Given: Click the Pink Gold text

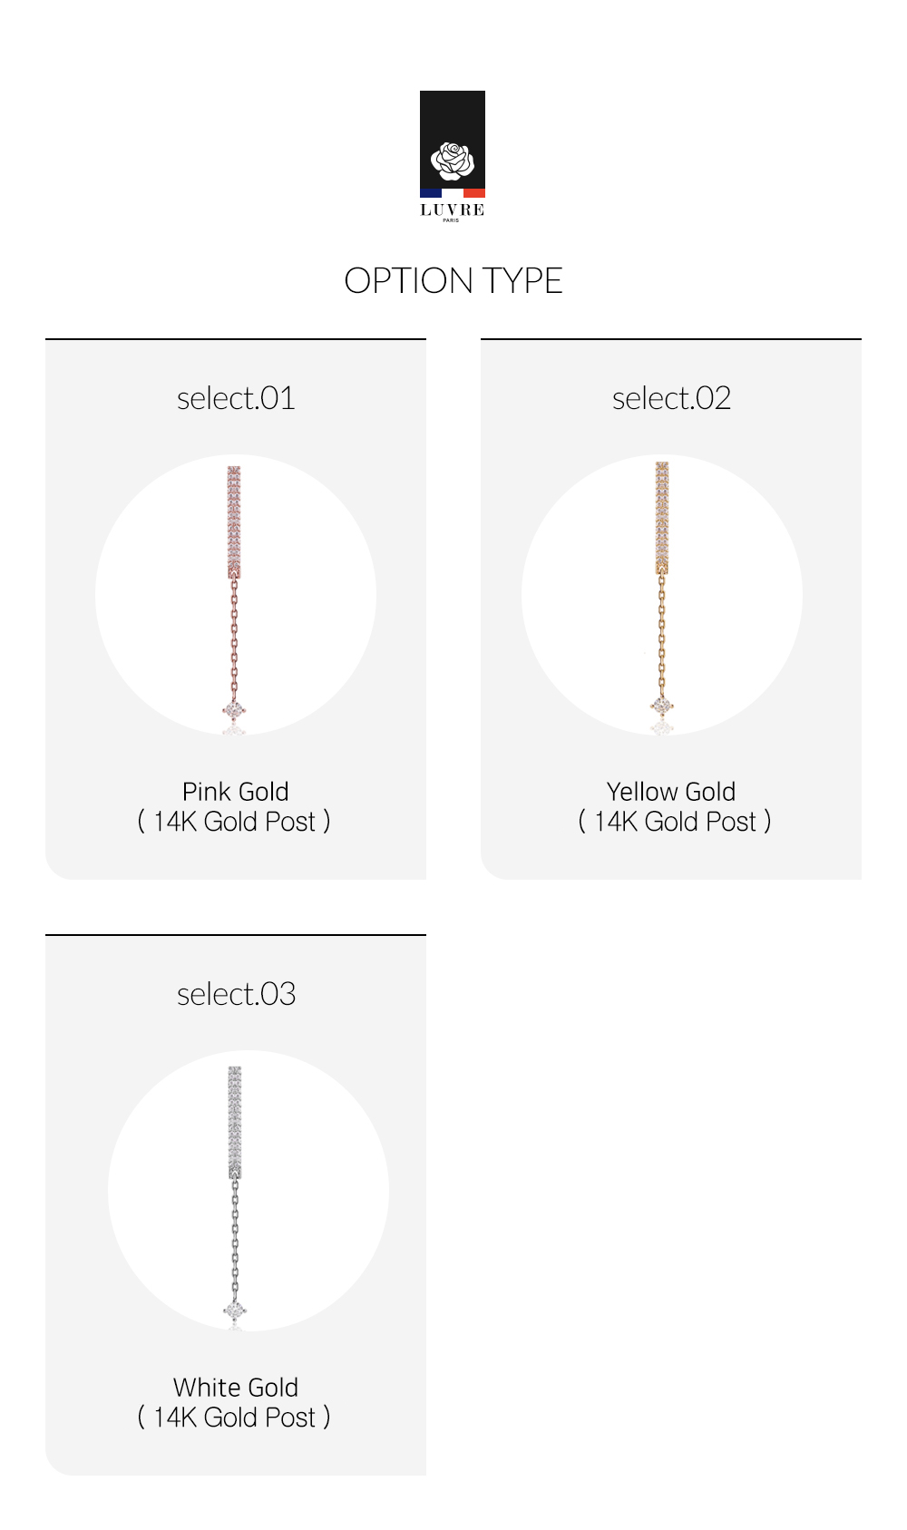Looking at the screenshot, I should click(x=236, y=792).
